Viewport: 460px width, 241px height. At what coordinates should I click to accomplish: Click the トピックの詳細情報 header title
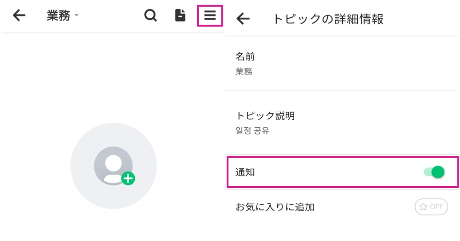pos(328,19)
